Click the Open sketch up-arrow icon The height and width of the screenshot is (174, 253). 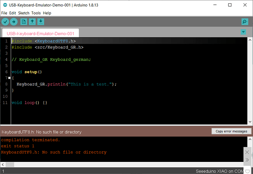coord(32,22)
